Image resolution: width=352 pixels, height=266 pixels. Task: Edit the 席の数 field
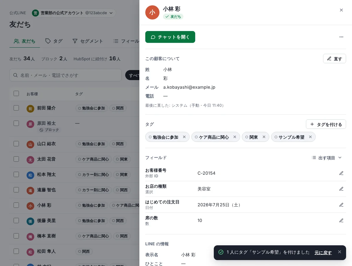(x=341, y=220)
